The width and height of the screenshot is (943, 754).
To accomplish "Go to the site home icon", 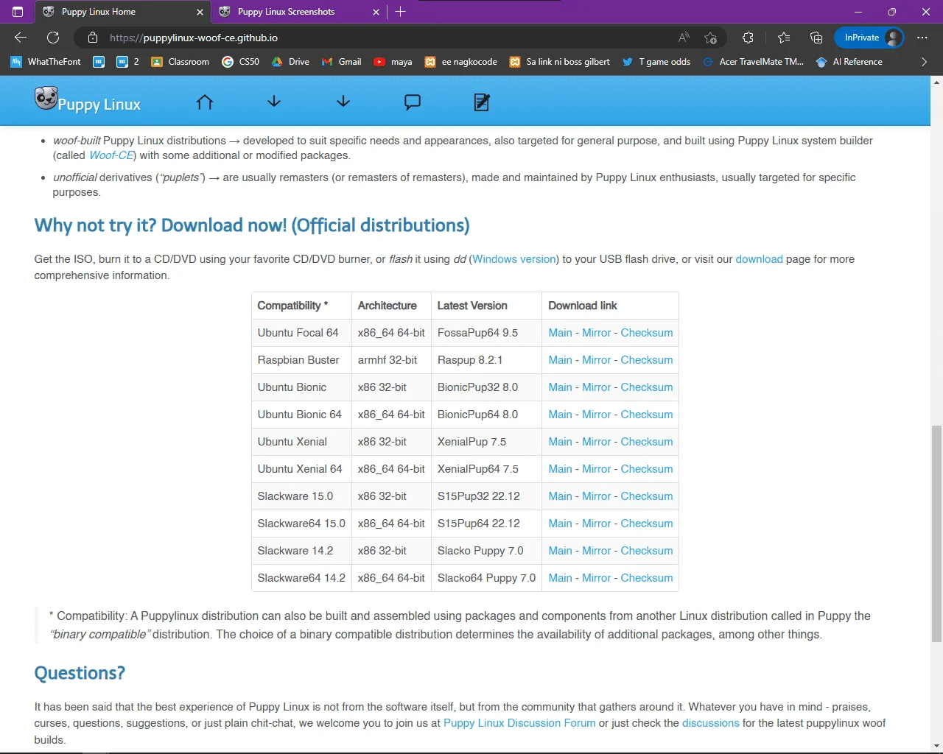I will 205,102.
